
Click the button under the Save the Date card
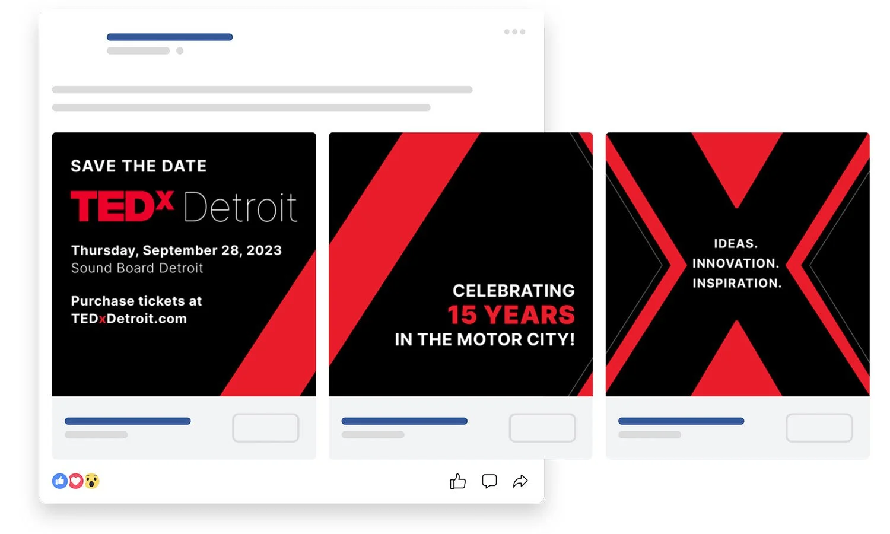click(265, 428)
